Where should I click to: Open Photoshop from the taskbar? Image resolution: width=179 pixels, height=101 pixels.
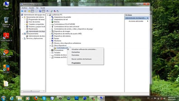(76, 98)
